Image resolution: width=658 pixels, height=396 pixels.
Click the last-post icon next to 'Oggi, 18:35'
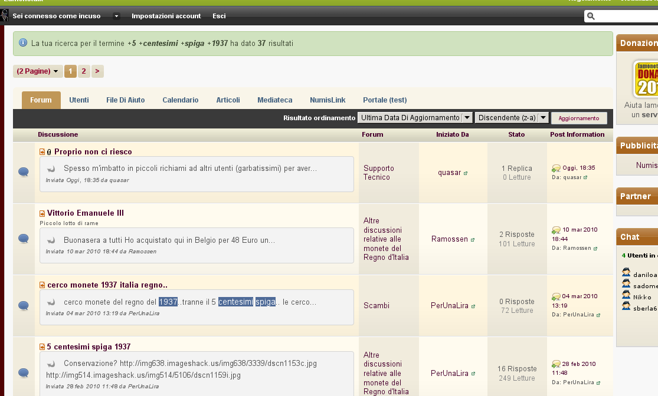(x=556, y=169)
